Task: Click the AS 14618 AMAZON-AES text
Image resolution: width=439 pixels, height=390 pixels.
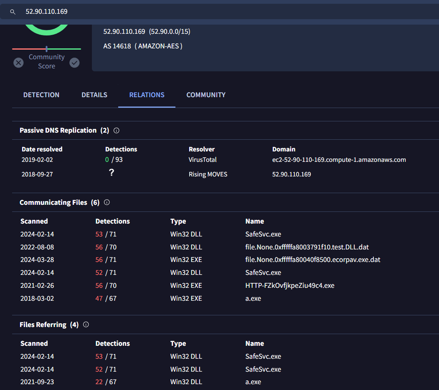Action: (x=143, y=46)
